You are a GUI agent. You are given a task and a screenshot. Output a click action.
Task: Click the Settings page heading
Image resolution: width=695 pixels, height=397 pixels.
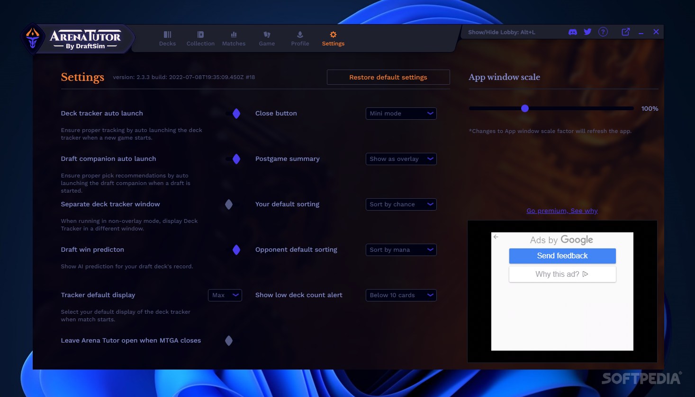82,77
